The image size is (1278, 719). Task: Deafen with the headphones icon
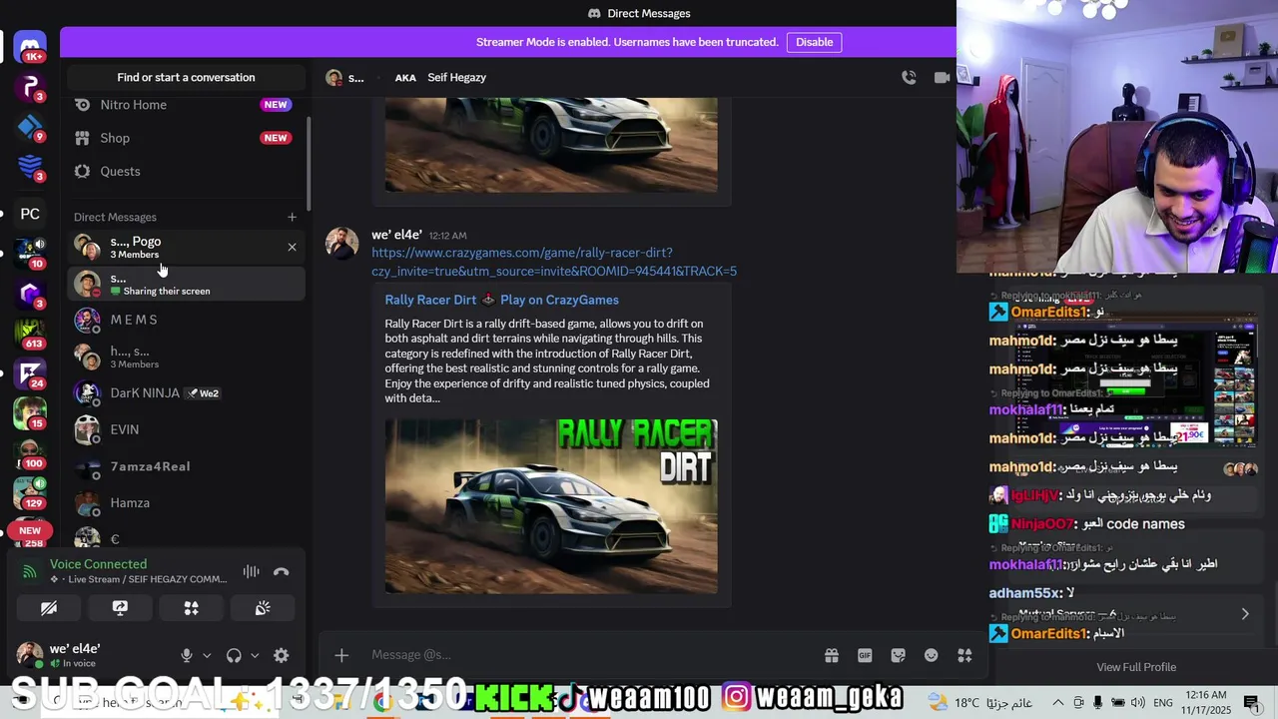tap(234, 655)
